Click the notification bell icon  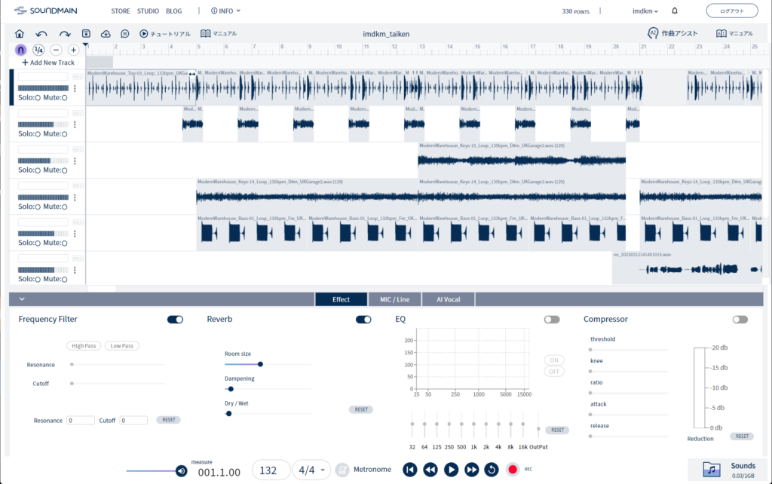click(674, 11)
